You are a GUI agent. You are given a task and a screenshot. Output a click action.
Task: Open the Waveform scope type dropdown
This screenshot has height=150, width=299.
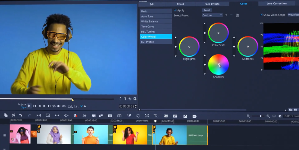293,15
